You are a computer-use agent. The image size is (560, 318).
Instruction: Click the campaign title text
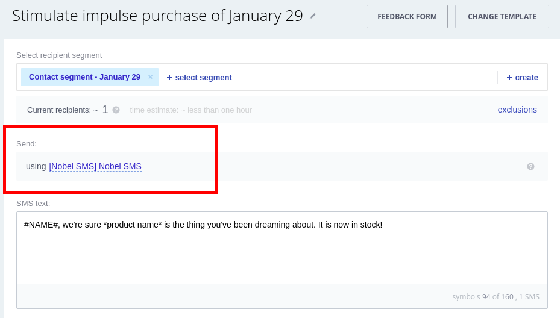[x=157, y=16]
